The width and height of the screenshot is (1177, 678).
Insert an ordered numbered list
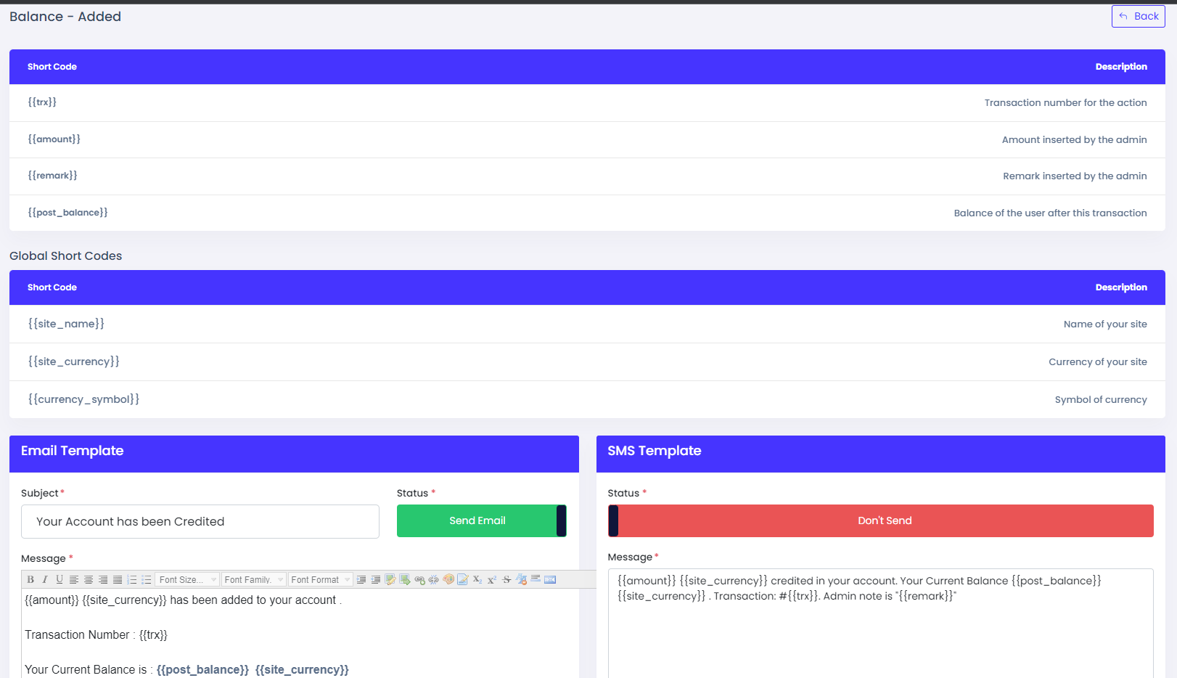coord(132,579)
